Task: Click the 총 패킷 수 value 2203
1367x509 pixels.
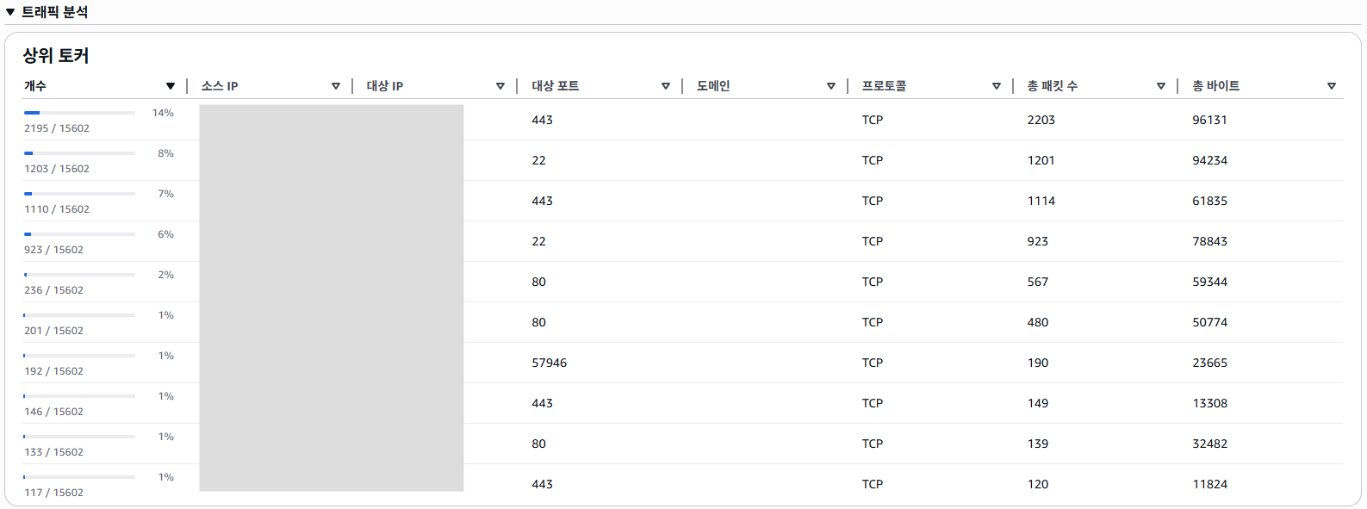Action: pos(1041,120)
